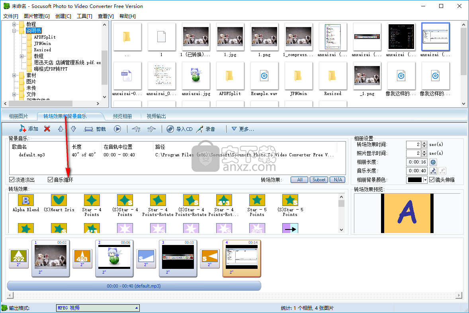Increase transition effect time stepper
This screenshot has width=469, height=313.
[x=424, y=143]
